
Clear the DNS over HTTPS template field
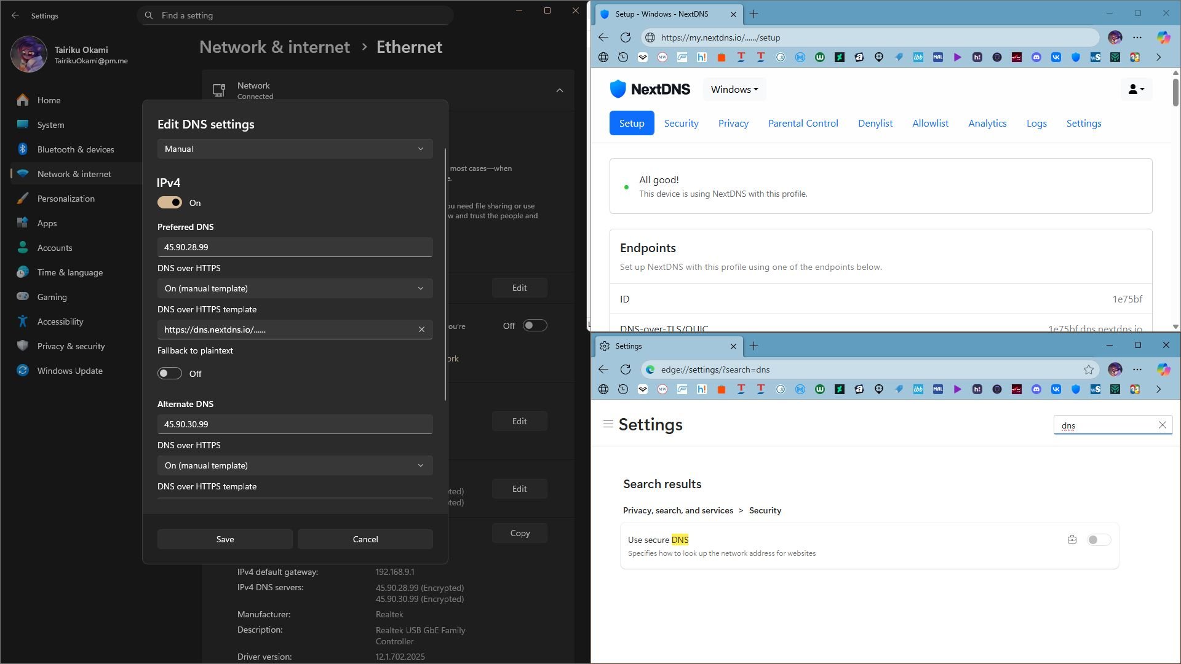point(421,330)
